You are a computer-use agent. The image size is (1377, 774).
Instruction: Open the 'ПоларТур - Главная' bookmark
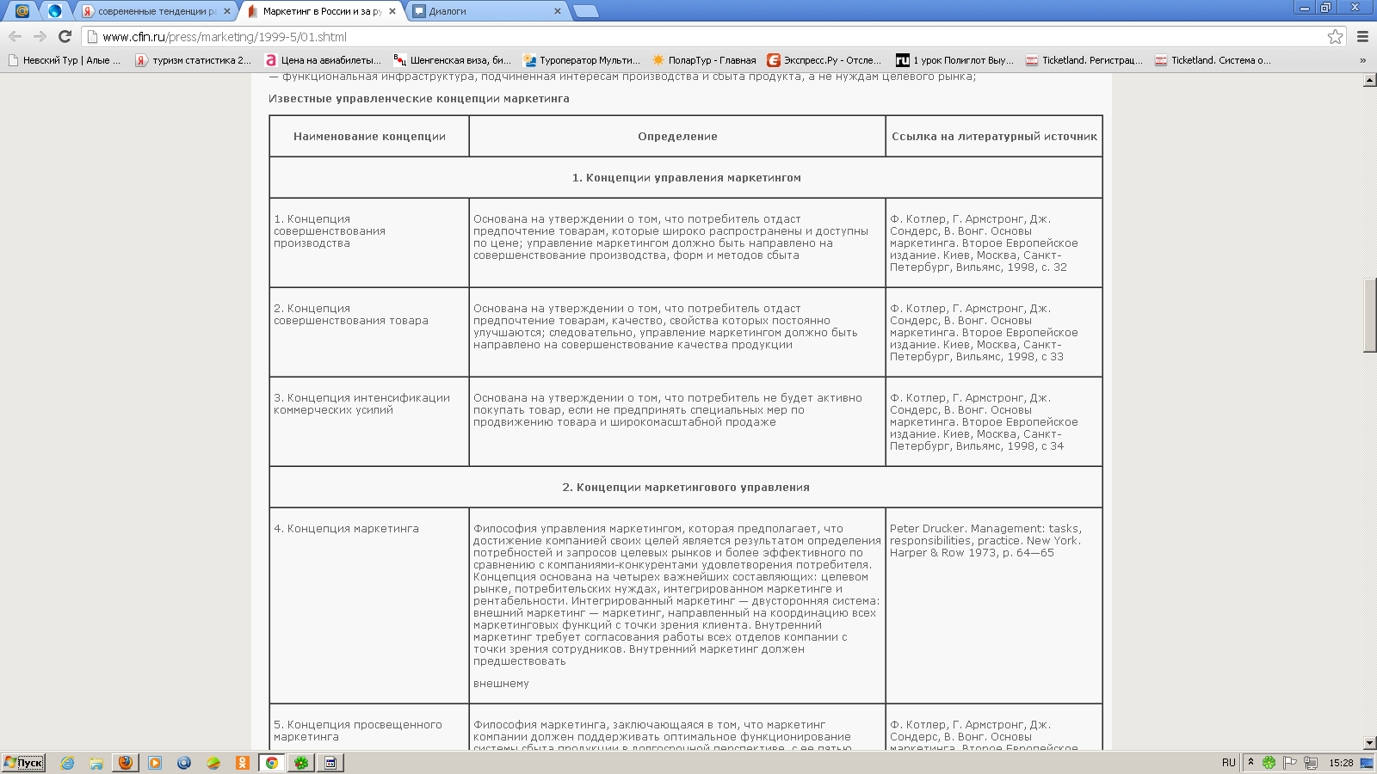pos(704,60)
